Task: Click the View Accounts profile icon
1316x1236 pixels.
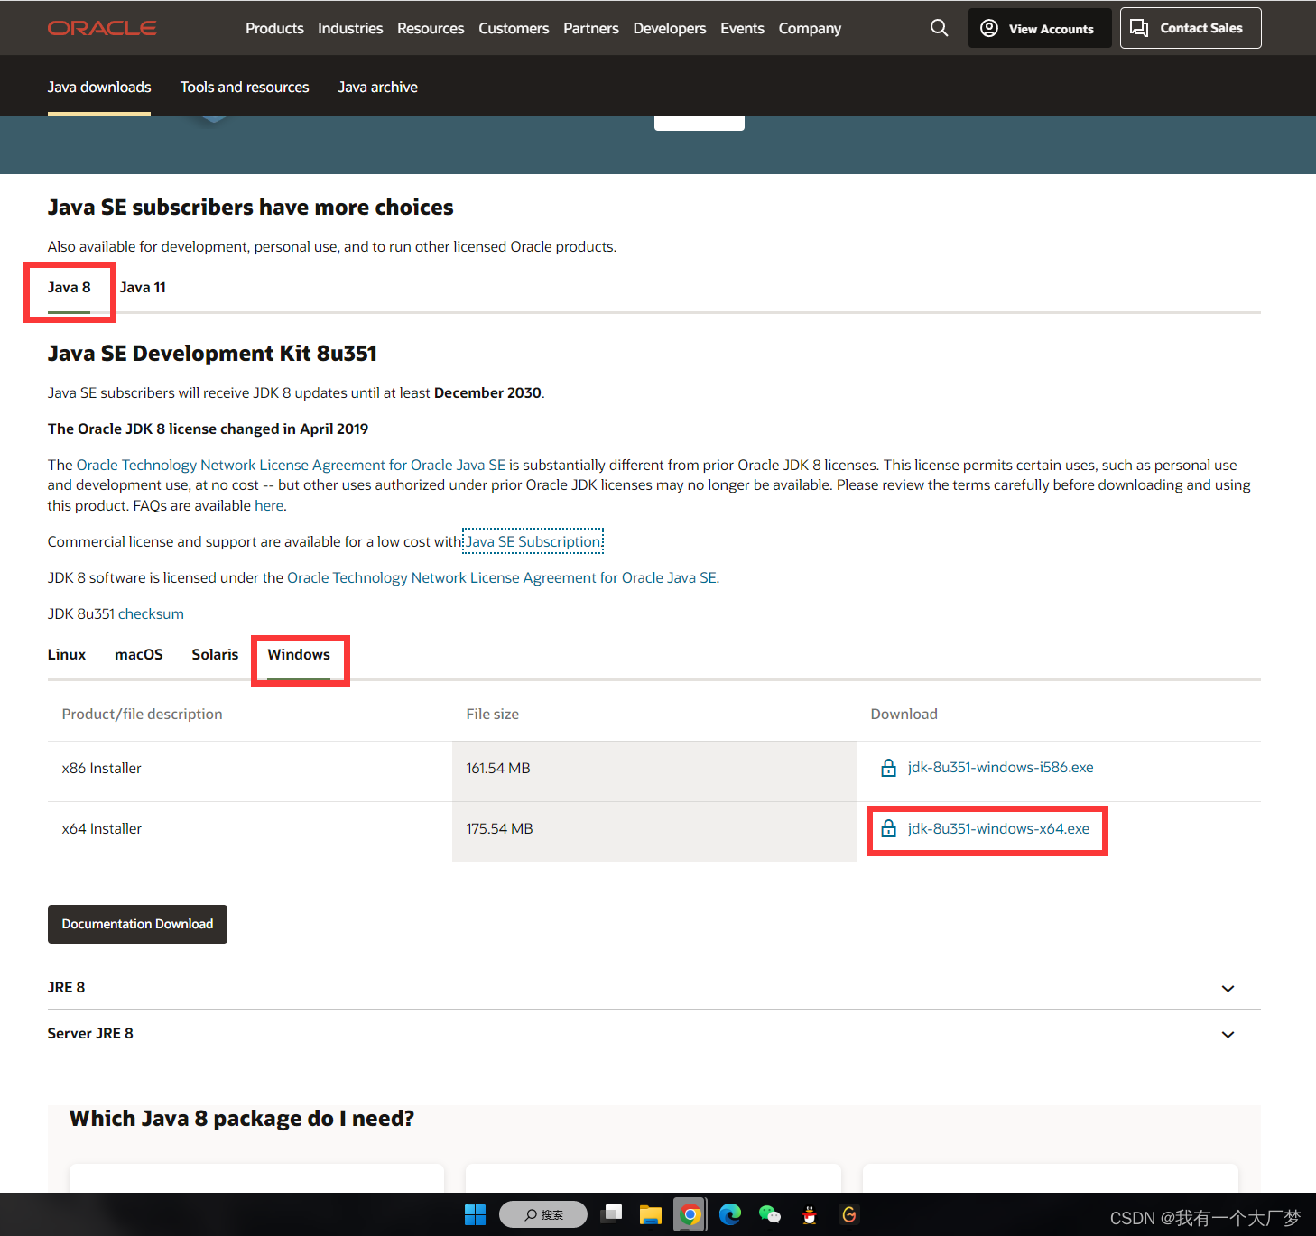Action: pos(989,28)
